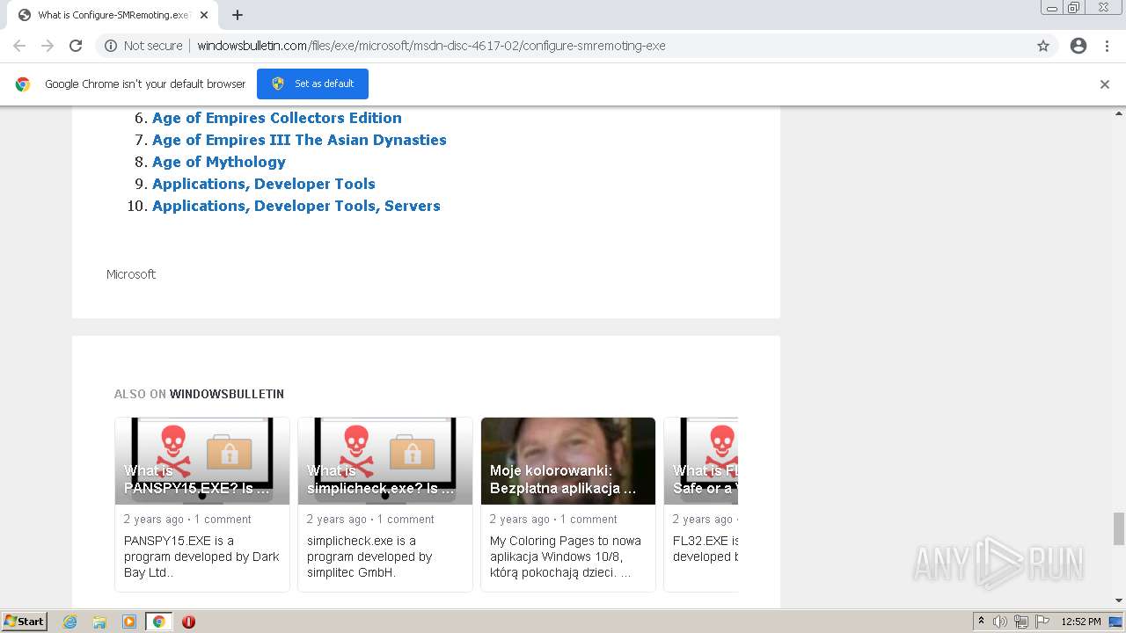
Task: Click scrollbar up arrow
Action: [x=1119, y=113]
